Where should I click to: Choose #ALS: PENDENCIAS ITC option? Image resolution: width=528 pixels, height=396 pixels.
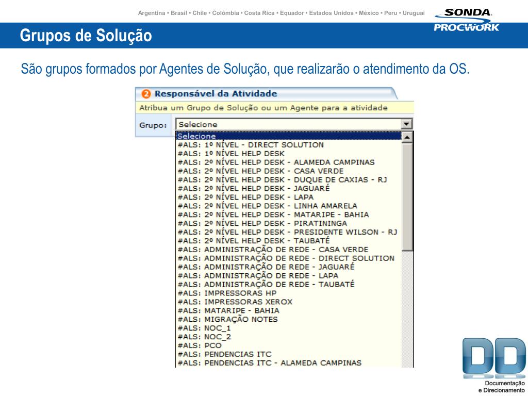click(x=289, y=355)
